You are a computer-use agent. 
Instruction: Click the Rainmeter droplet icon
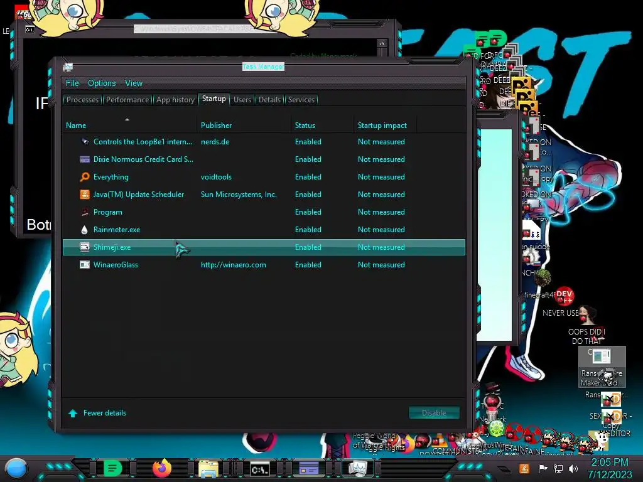85,230
